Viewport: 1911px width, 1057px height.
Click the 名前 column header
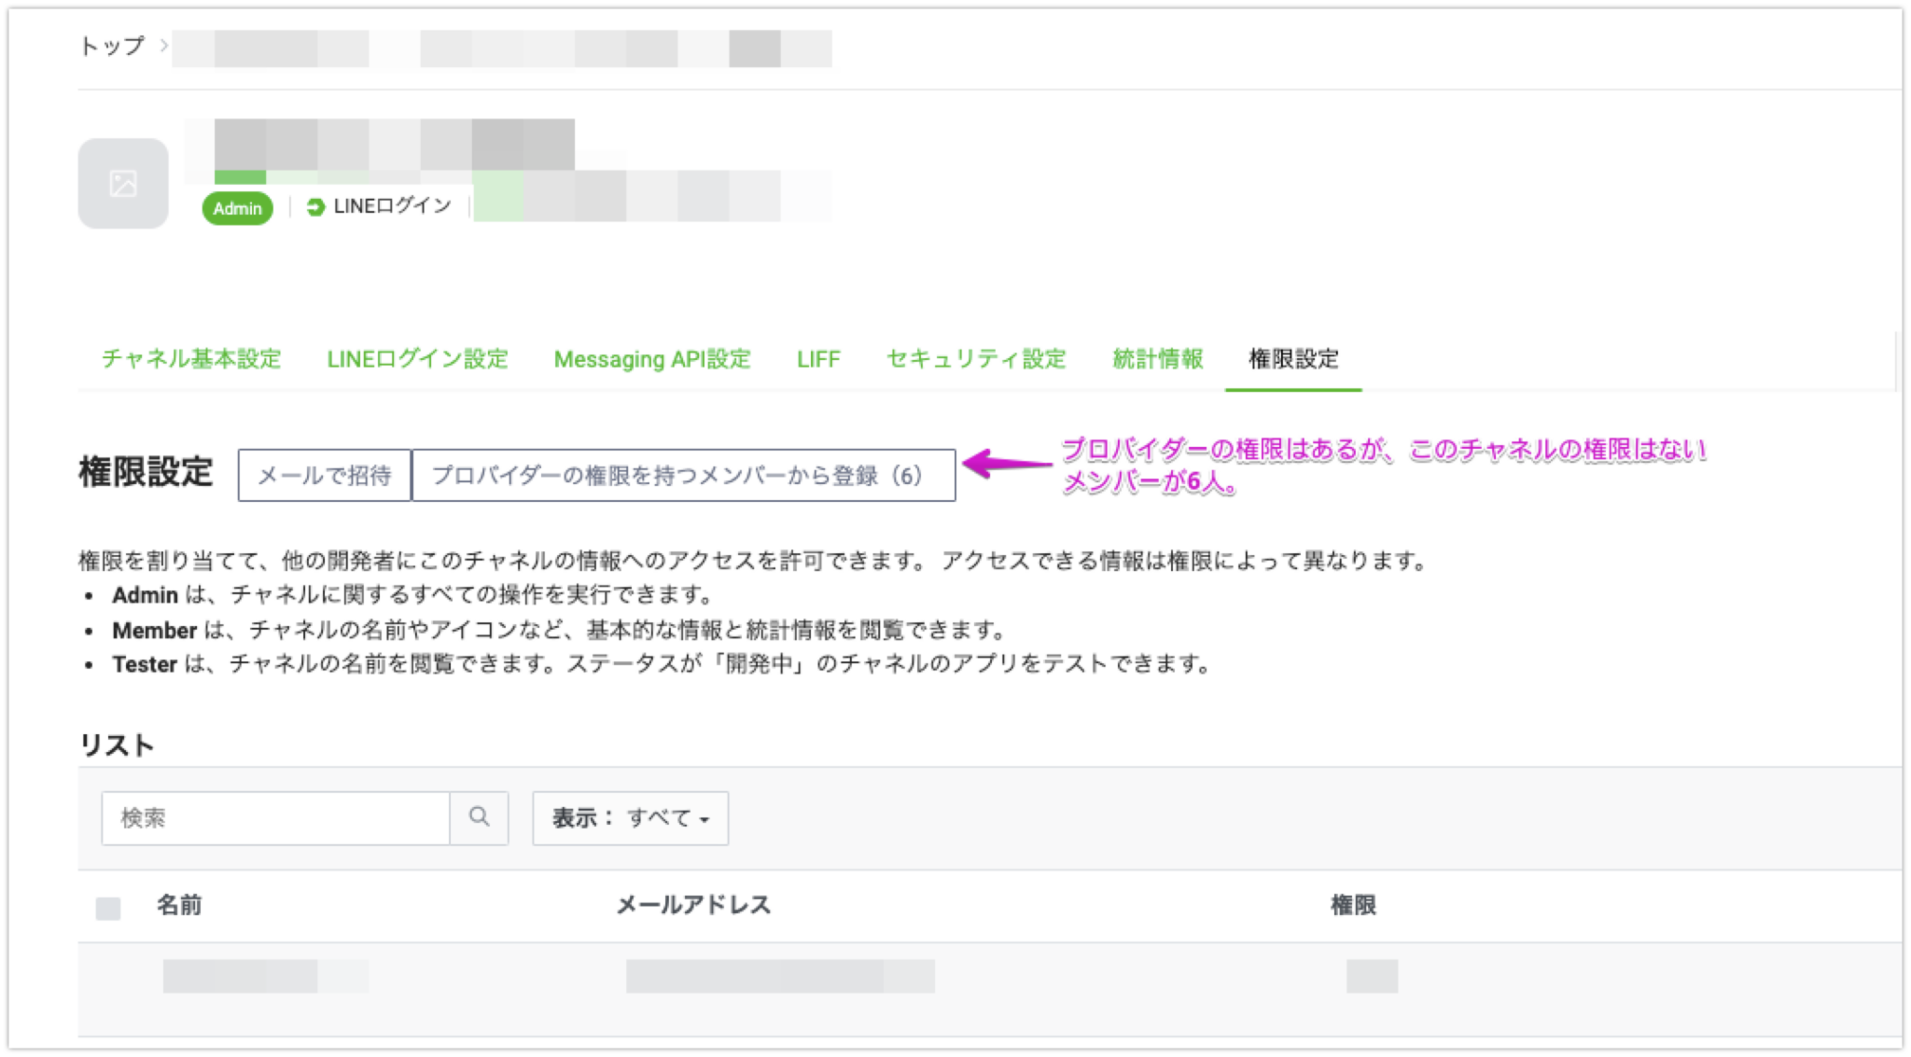(x=180, y=905)
